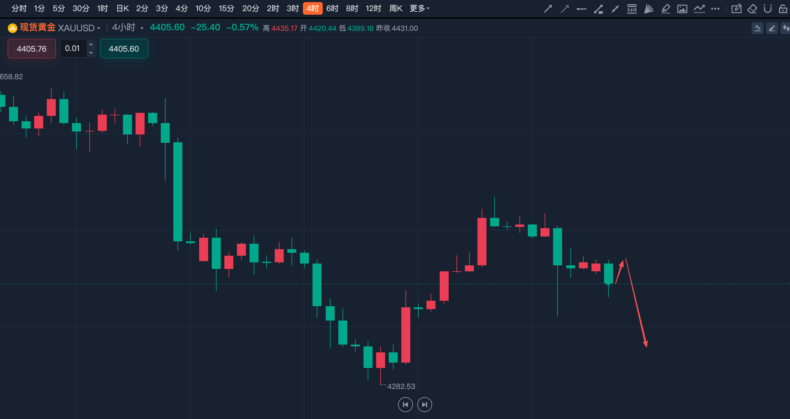
Task: Switch to the 30分 timeframe tab
Action: [x=81, y=8]
